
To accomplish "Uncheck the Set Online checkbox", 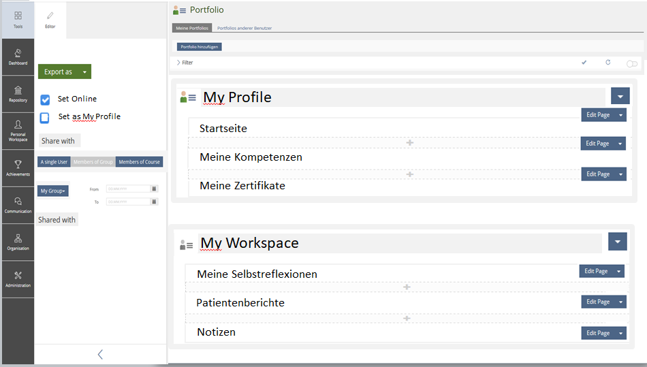I will coord(46,99).
